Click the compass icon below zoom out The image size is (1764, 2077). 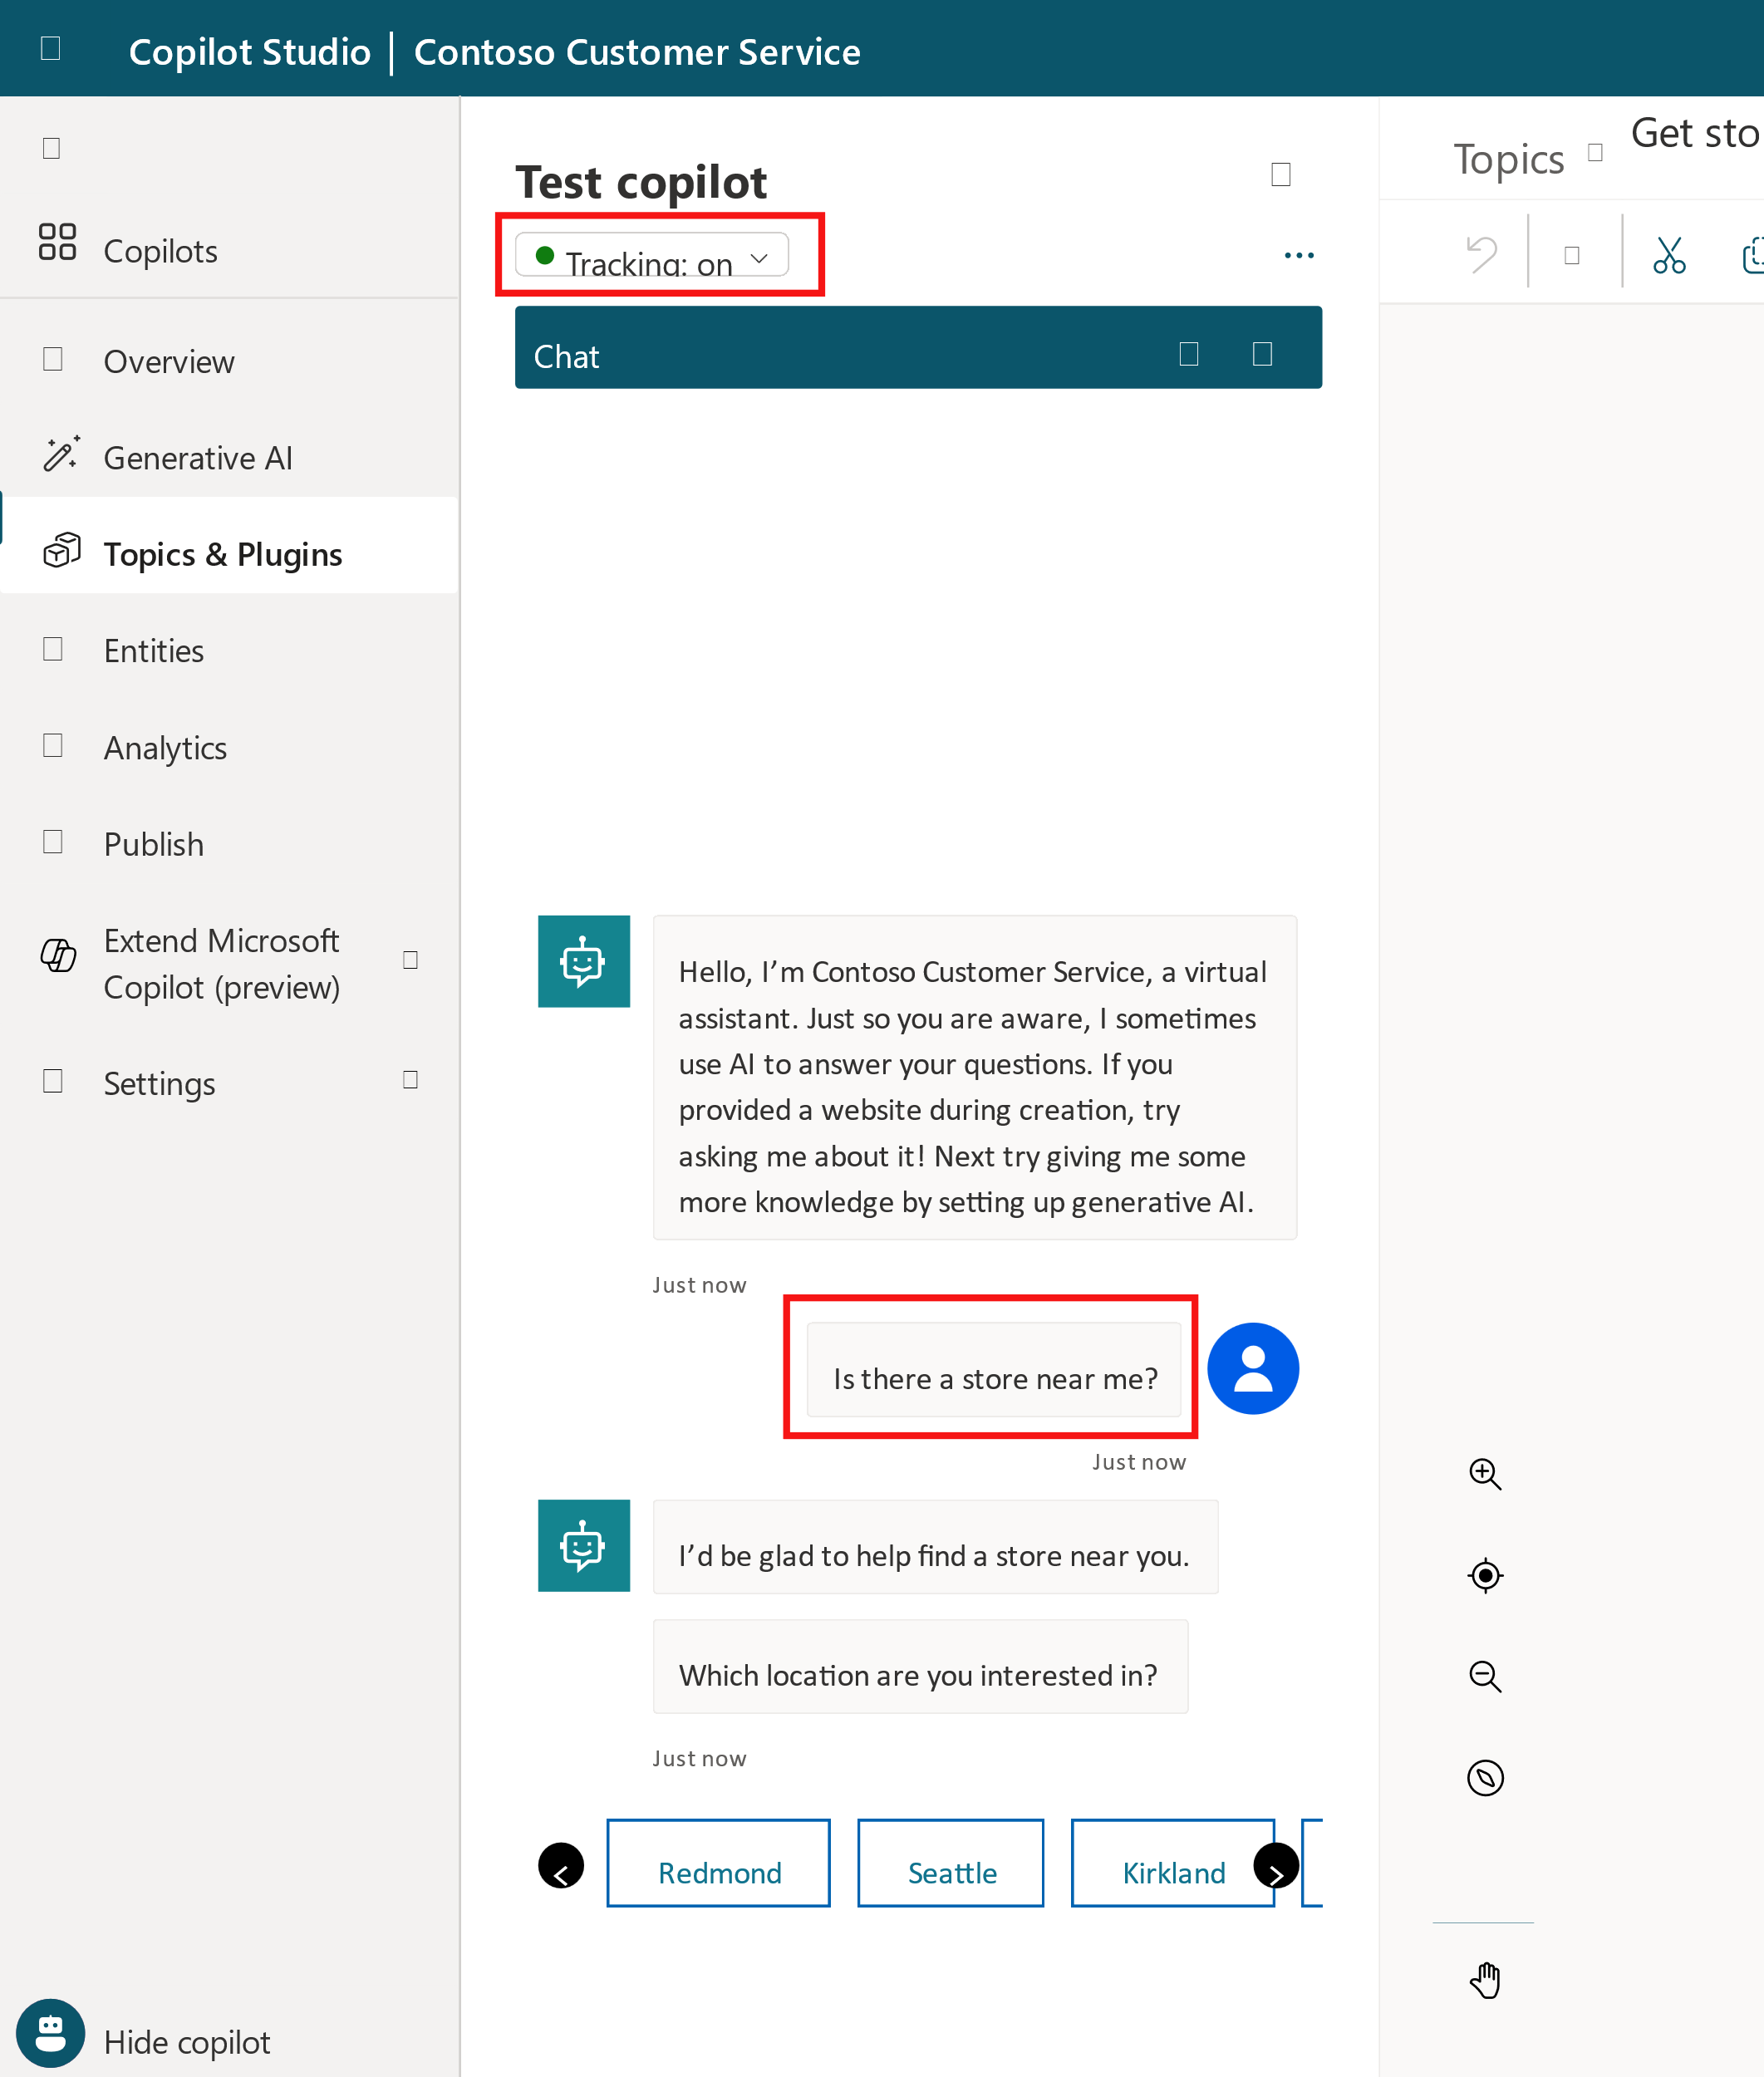pyautogui.click(x=1485, y=1778)
